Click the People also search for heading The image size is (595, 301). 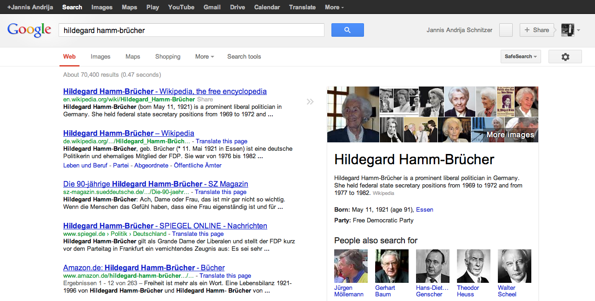point(376,241)
